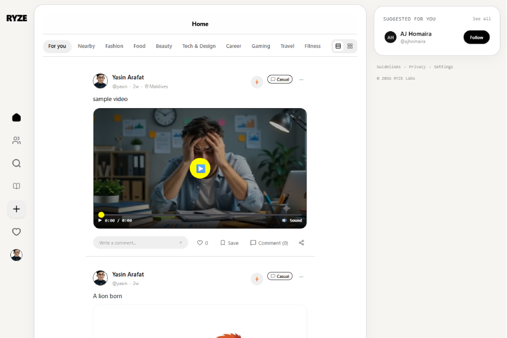Click the small play control in video bar
The height and width of the screenshot is (338, 507).
[x=100, y=221]
